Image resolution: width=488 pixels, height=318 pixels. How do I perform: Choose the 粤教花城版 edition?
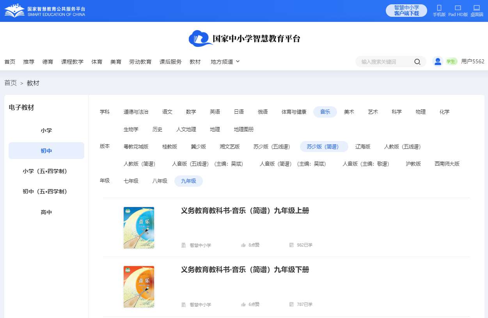tap(136, 146)
